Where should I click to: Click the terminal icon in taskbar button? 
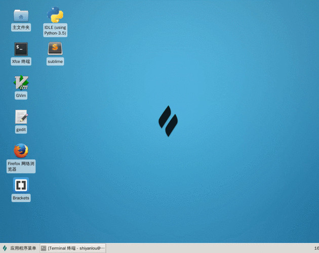coord(44,248)
